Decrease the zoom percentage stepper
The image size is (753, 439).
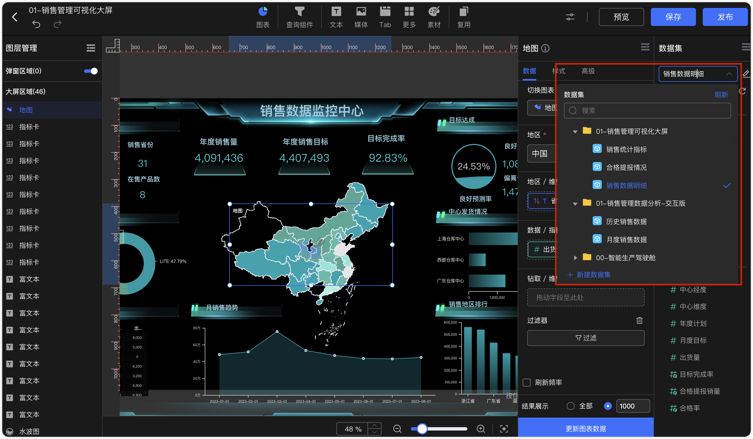pos(375,432)
